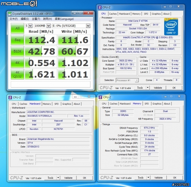Open the 文件(F) menu

pyautogui.click(x=14, y=19)
